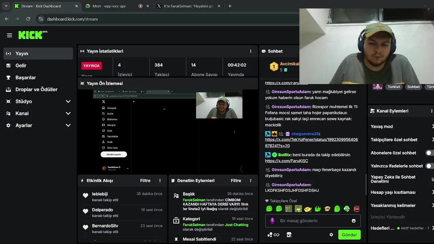Insert the red angry block emote

coord(356,209)
